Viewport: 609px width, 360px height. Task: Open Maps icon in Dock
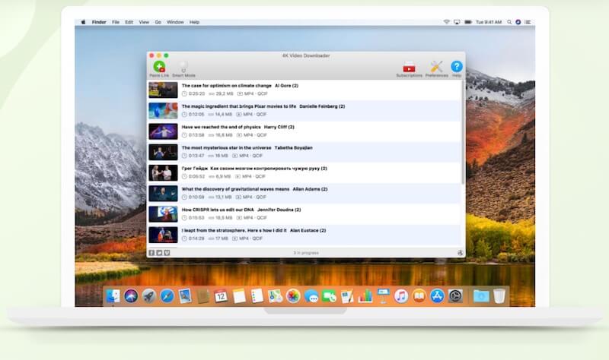[x=275, y=296]
